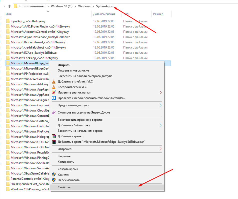Image resolution: width=238 pixels, height=199 pixels.
Task: Click the folder icon of Microsoft.PPIProjection
Action: click(x=8, y=73)
